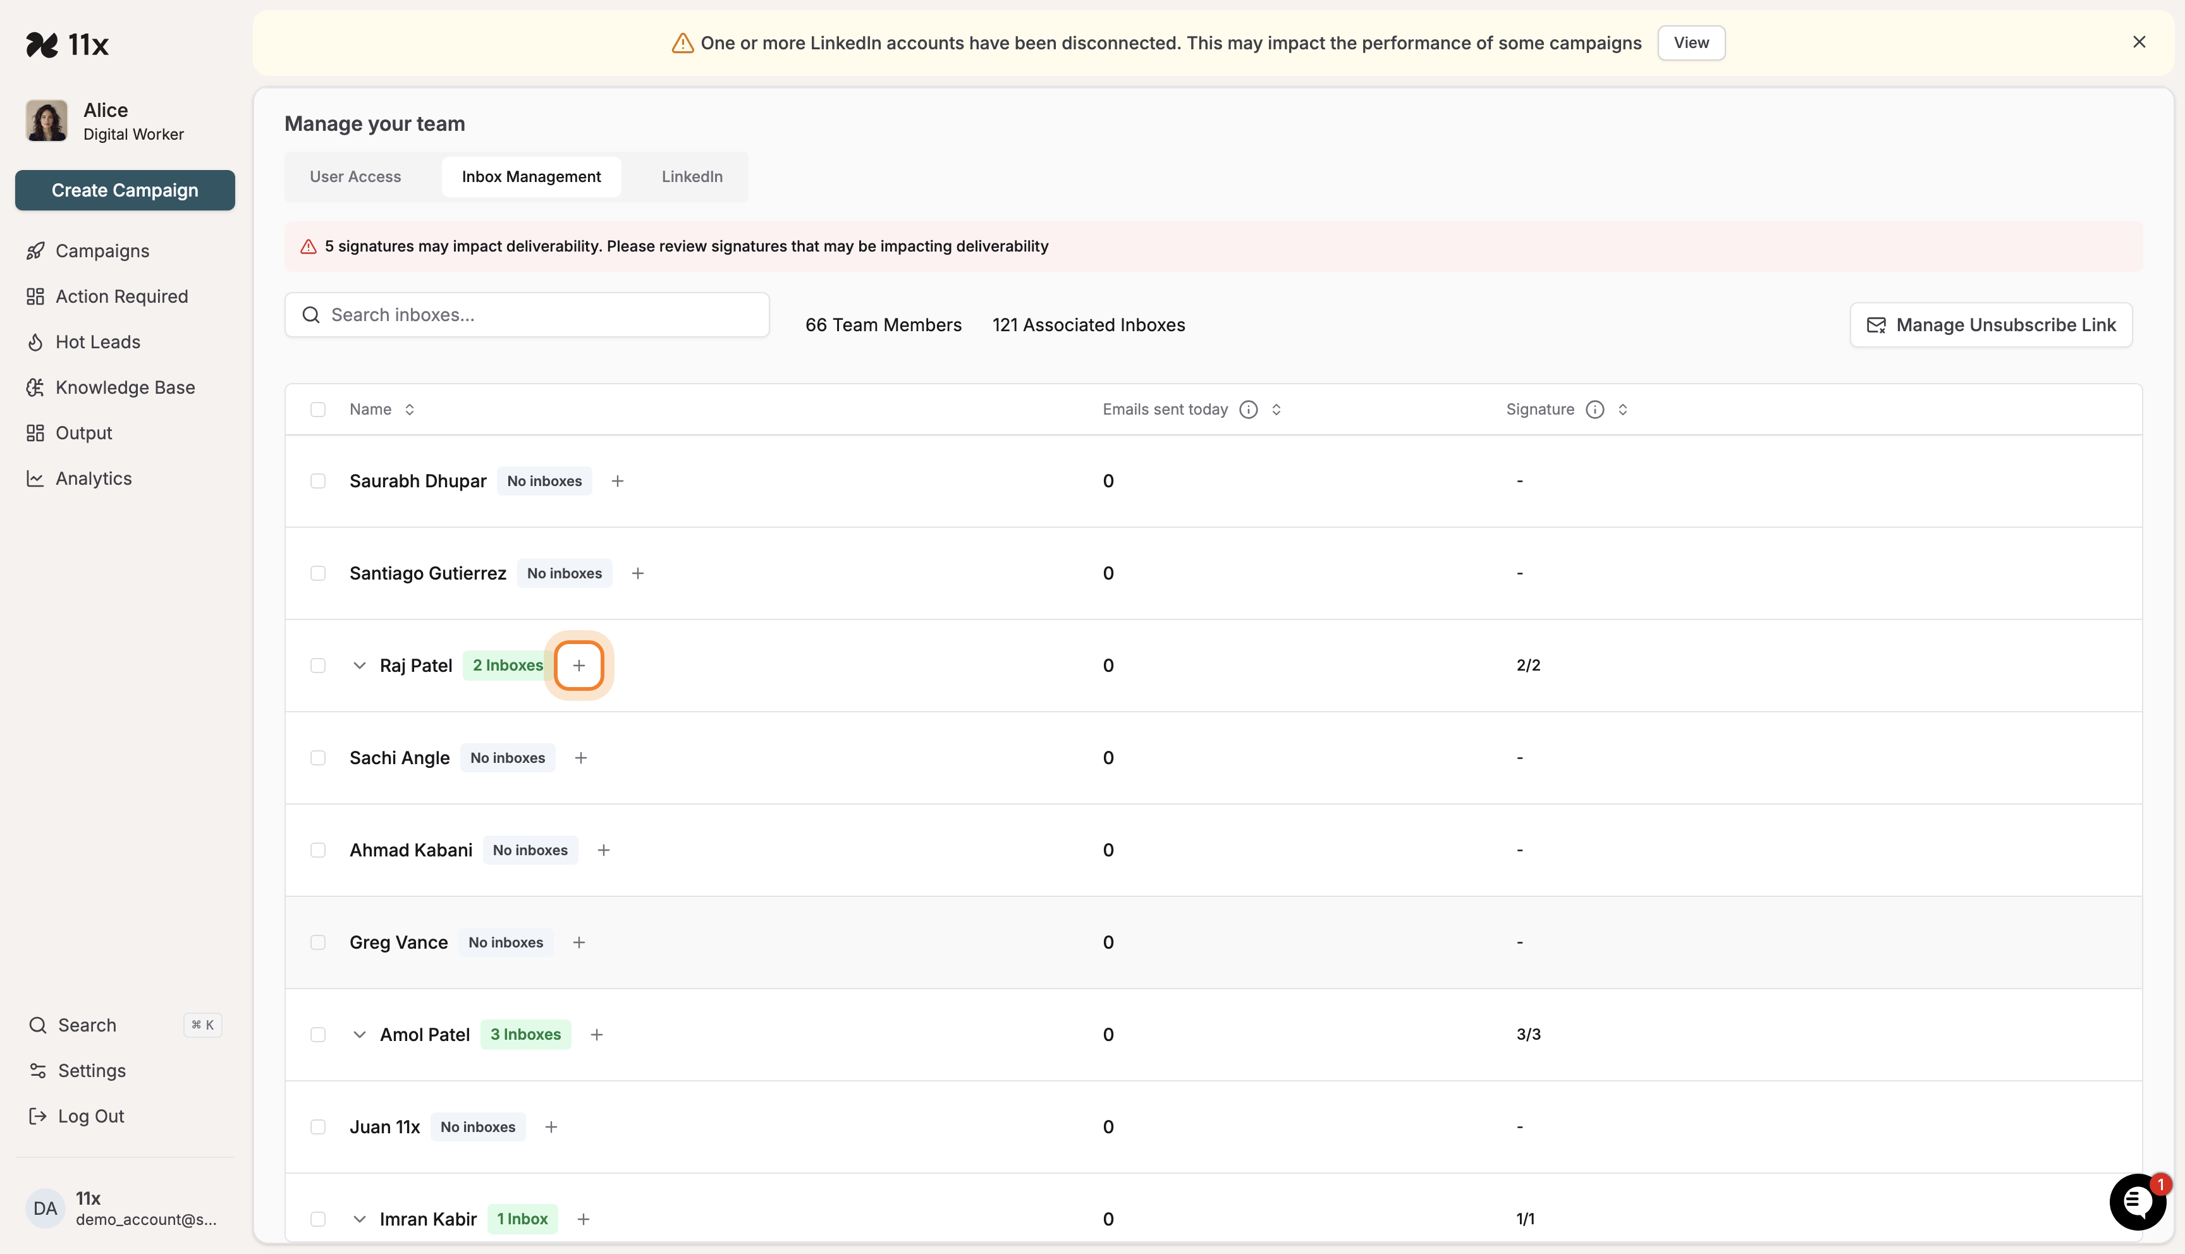The image size is (2185, 1254).
Task: Click the info icon next to Signature column
Action: pos(1594,409)
